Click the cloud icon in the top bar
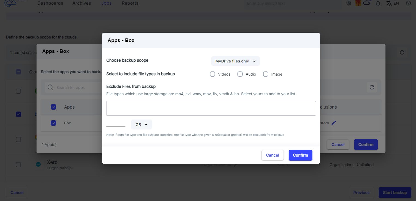 coord(367,3)
